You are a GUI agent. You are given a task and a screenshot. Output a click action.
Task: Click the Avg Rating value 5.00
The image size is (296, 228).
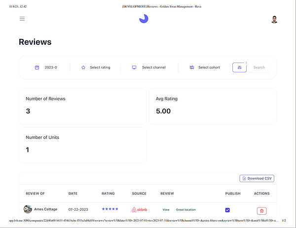163,111
